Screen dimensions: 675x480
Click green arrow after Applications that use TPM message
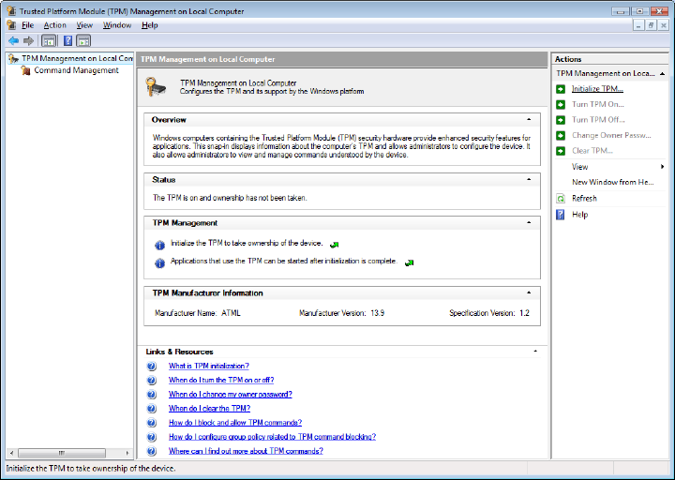[409, 262]
